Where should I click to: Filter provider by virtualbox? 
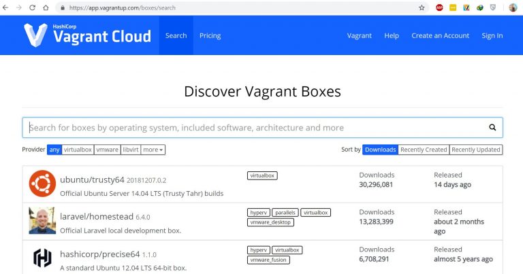pyautogui.click(x=78, y=150)
